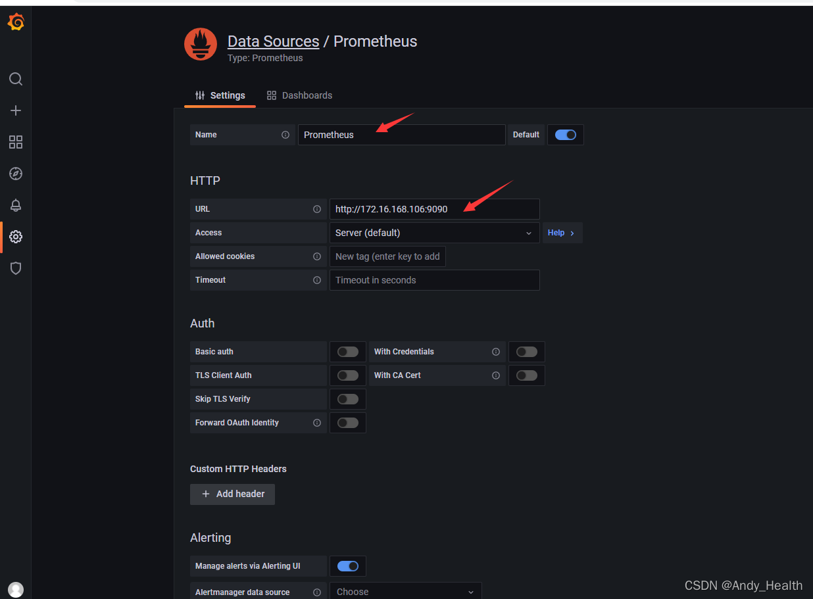Open the Create plus menu in sidebar
The height and width of the screenshot is (599, 813).
click(16, 110)
